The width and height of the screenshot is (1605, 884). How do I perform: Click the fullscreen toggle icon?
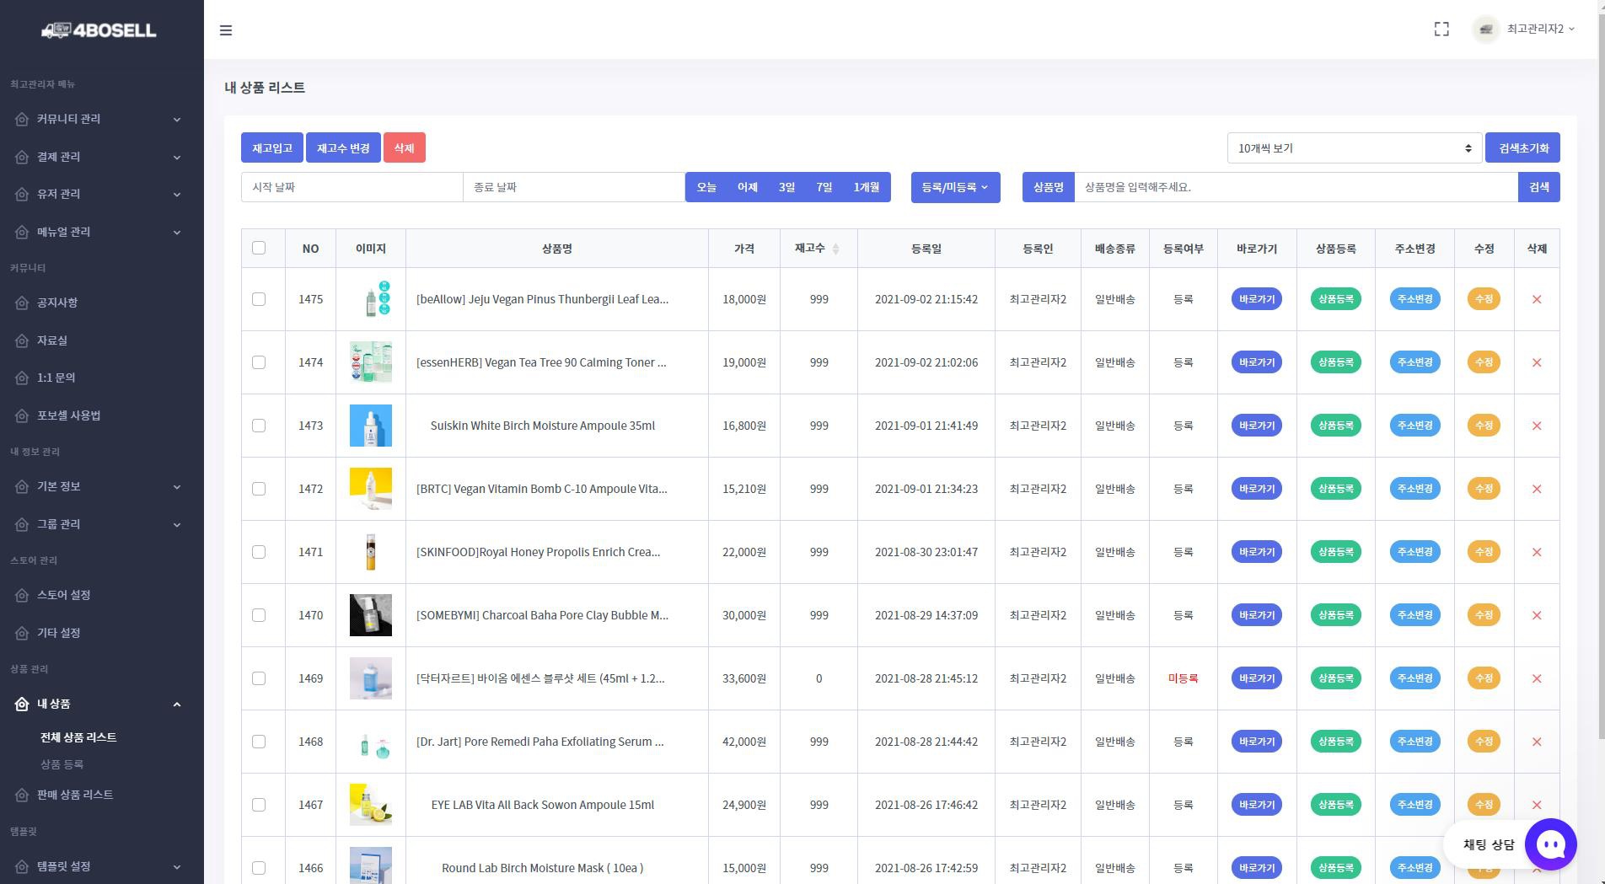point(1441,29)
